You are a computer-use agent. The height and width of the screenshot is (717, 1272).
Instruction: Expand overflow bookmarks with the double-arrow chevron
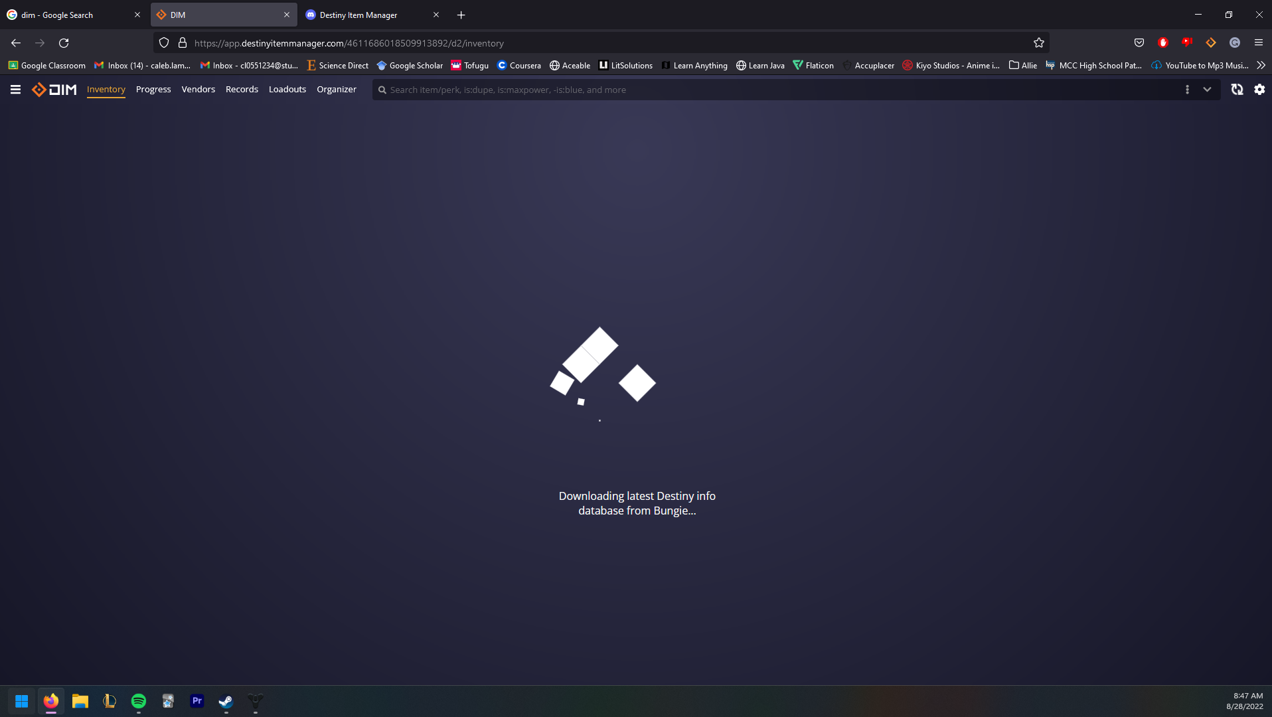(1260, 65)
